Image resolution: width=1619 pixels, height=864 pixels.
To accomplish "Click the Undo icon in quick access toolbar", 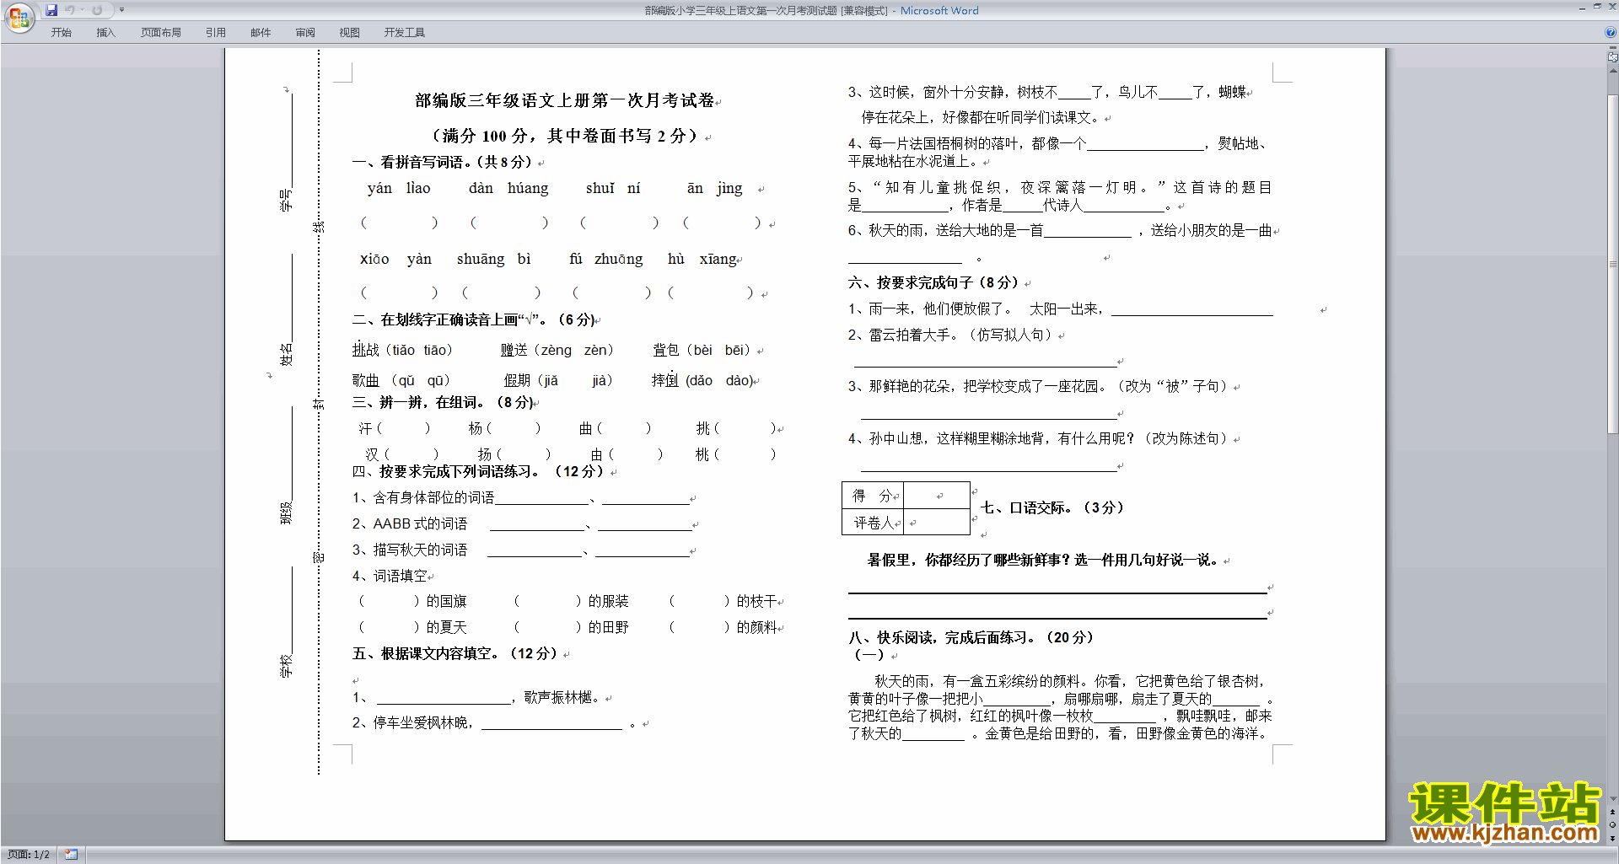I will (x=70, y=10).
